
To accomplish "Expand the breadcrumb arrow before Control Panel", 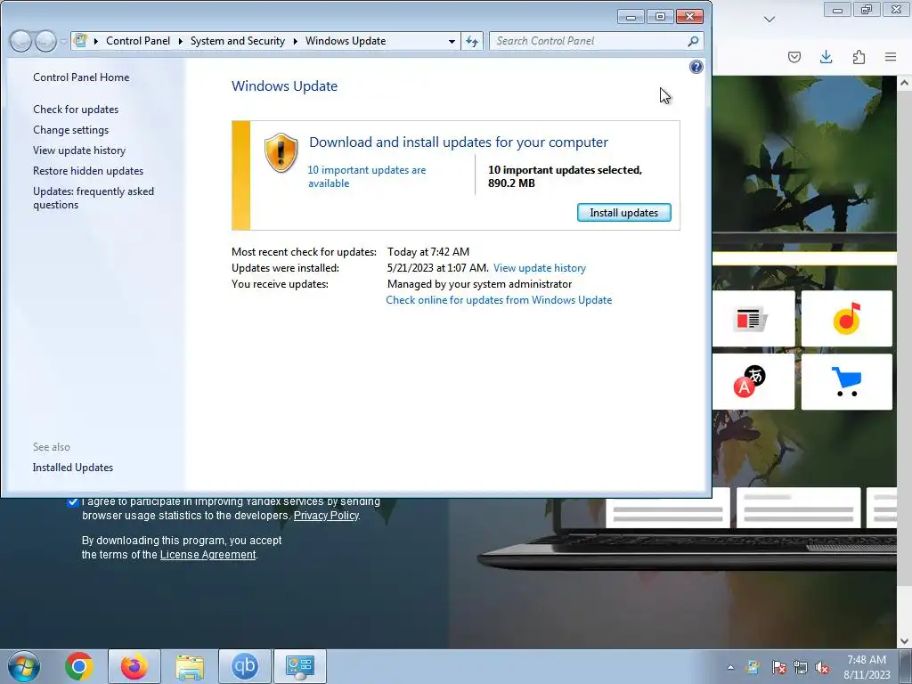I will 96,41.
